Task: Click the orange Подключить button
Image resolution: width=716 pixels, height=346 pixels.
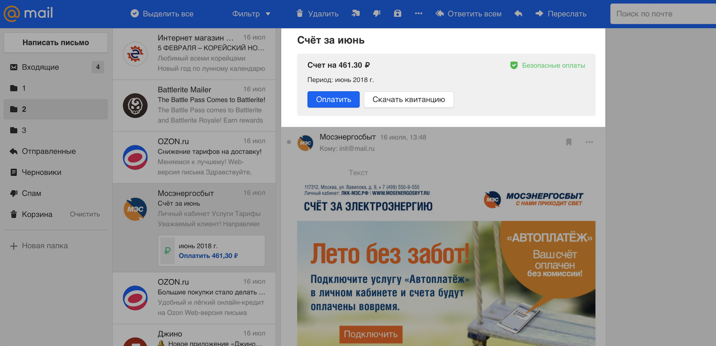Action: tap(371, 334)
